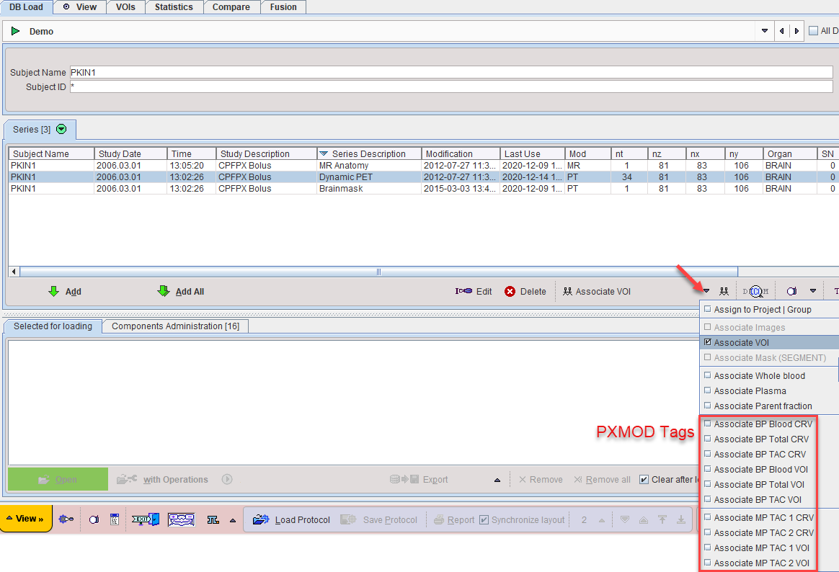839x572 pixels.
Task: Open the notes document icon in bottom toolbar
Action: point(114,519)
